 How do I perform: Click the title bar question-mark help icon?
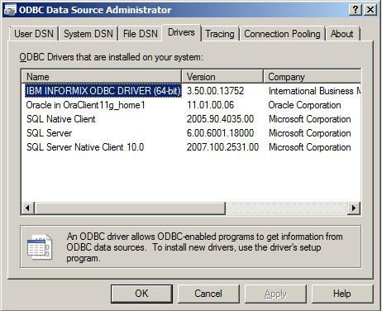tap(356, 10)
